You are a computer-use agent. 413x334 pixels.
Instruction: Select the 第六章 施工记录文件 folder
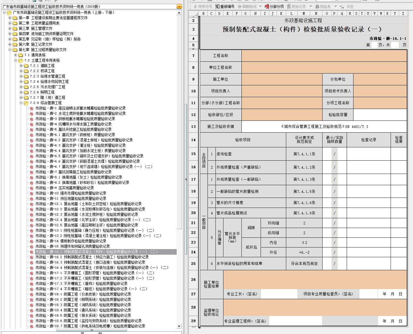[35, 44]
